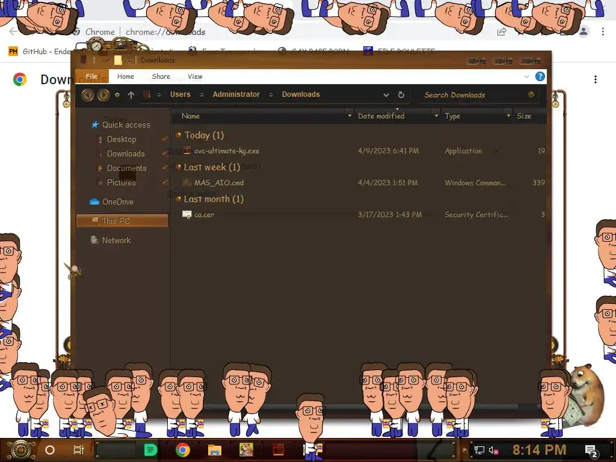Open Downloads in navigation pane

click(126, 154)
